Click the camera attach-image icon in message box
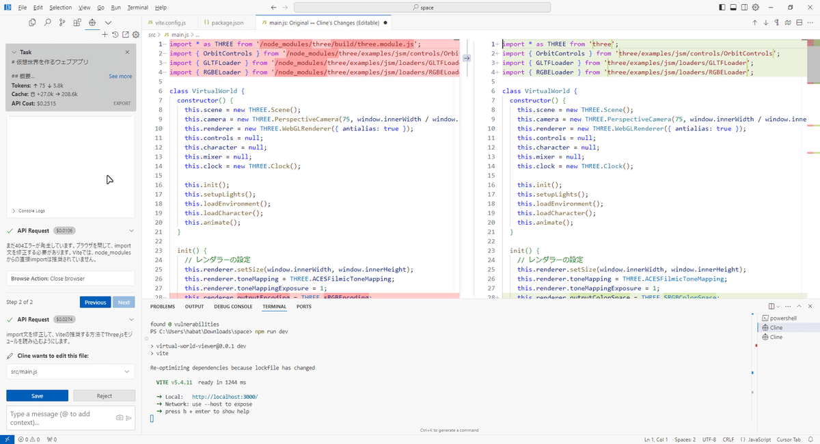This screenshot has height=444, width=820. pos(120,417)
